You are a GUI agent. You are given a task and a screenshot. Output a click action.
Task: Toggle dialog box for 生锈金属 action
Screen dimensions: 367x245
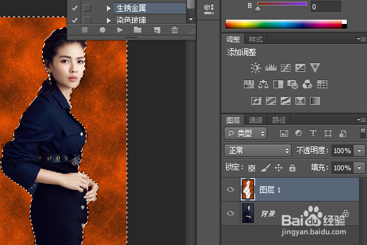(87, 8)
